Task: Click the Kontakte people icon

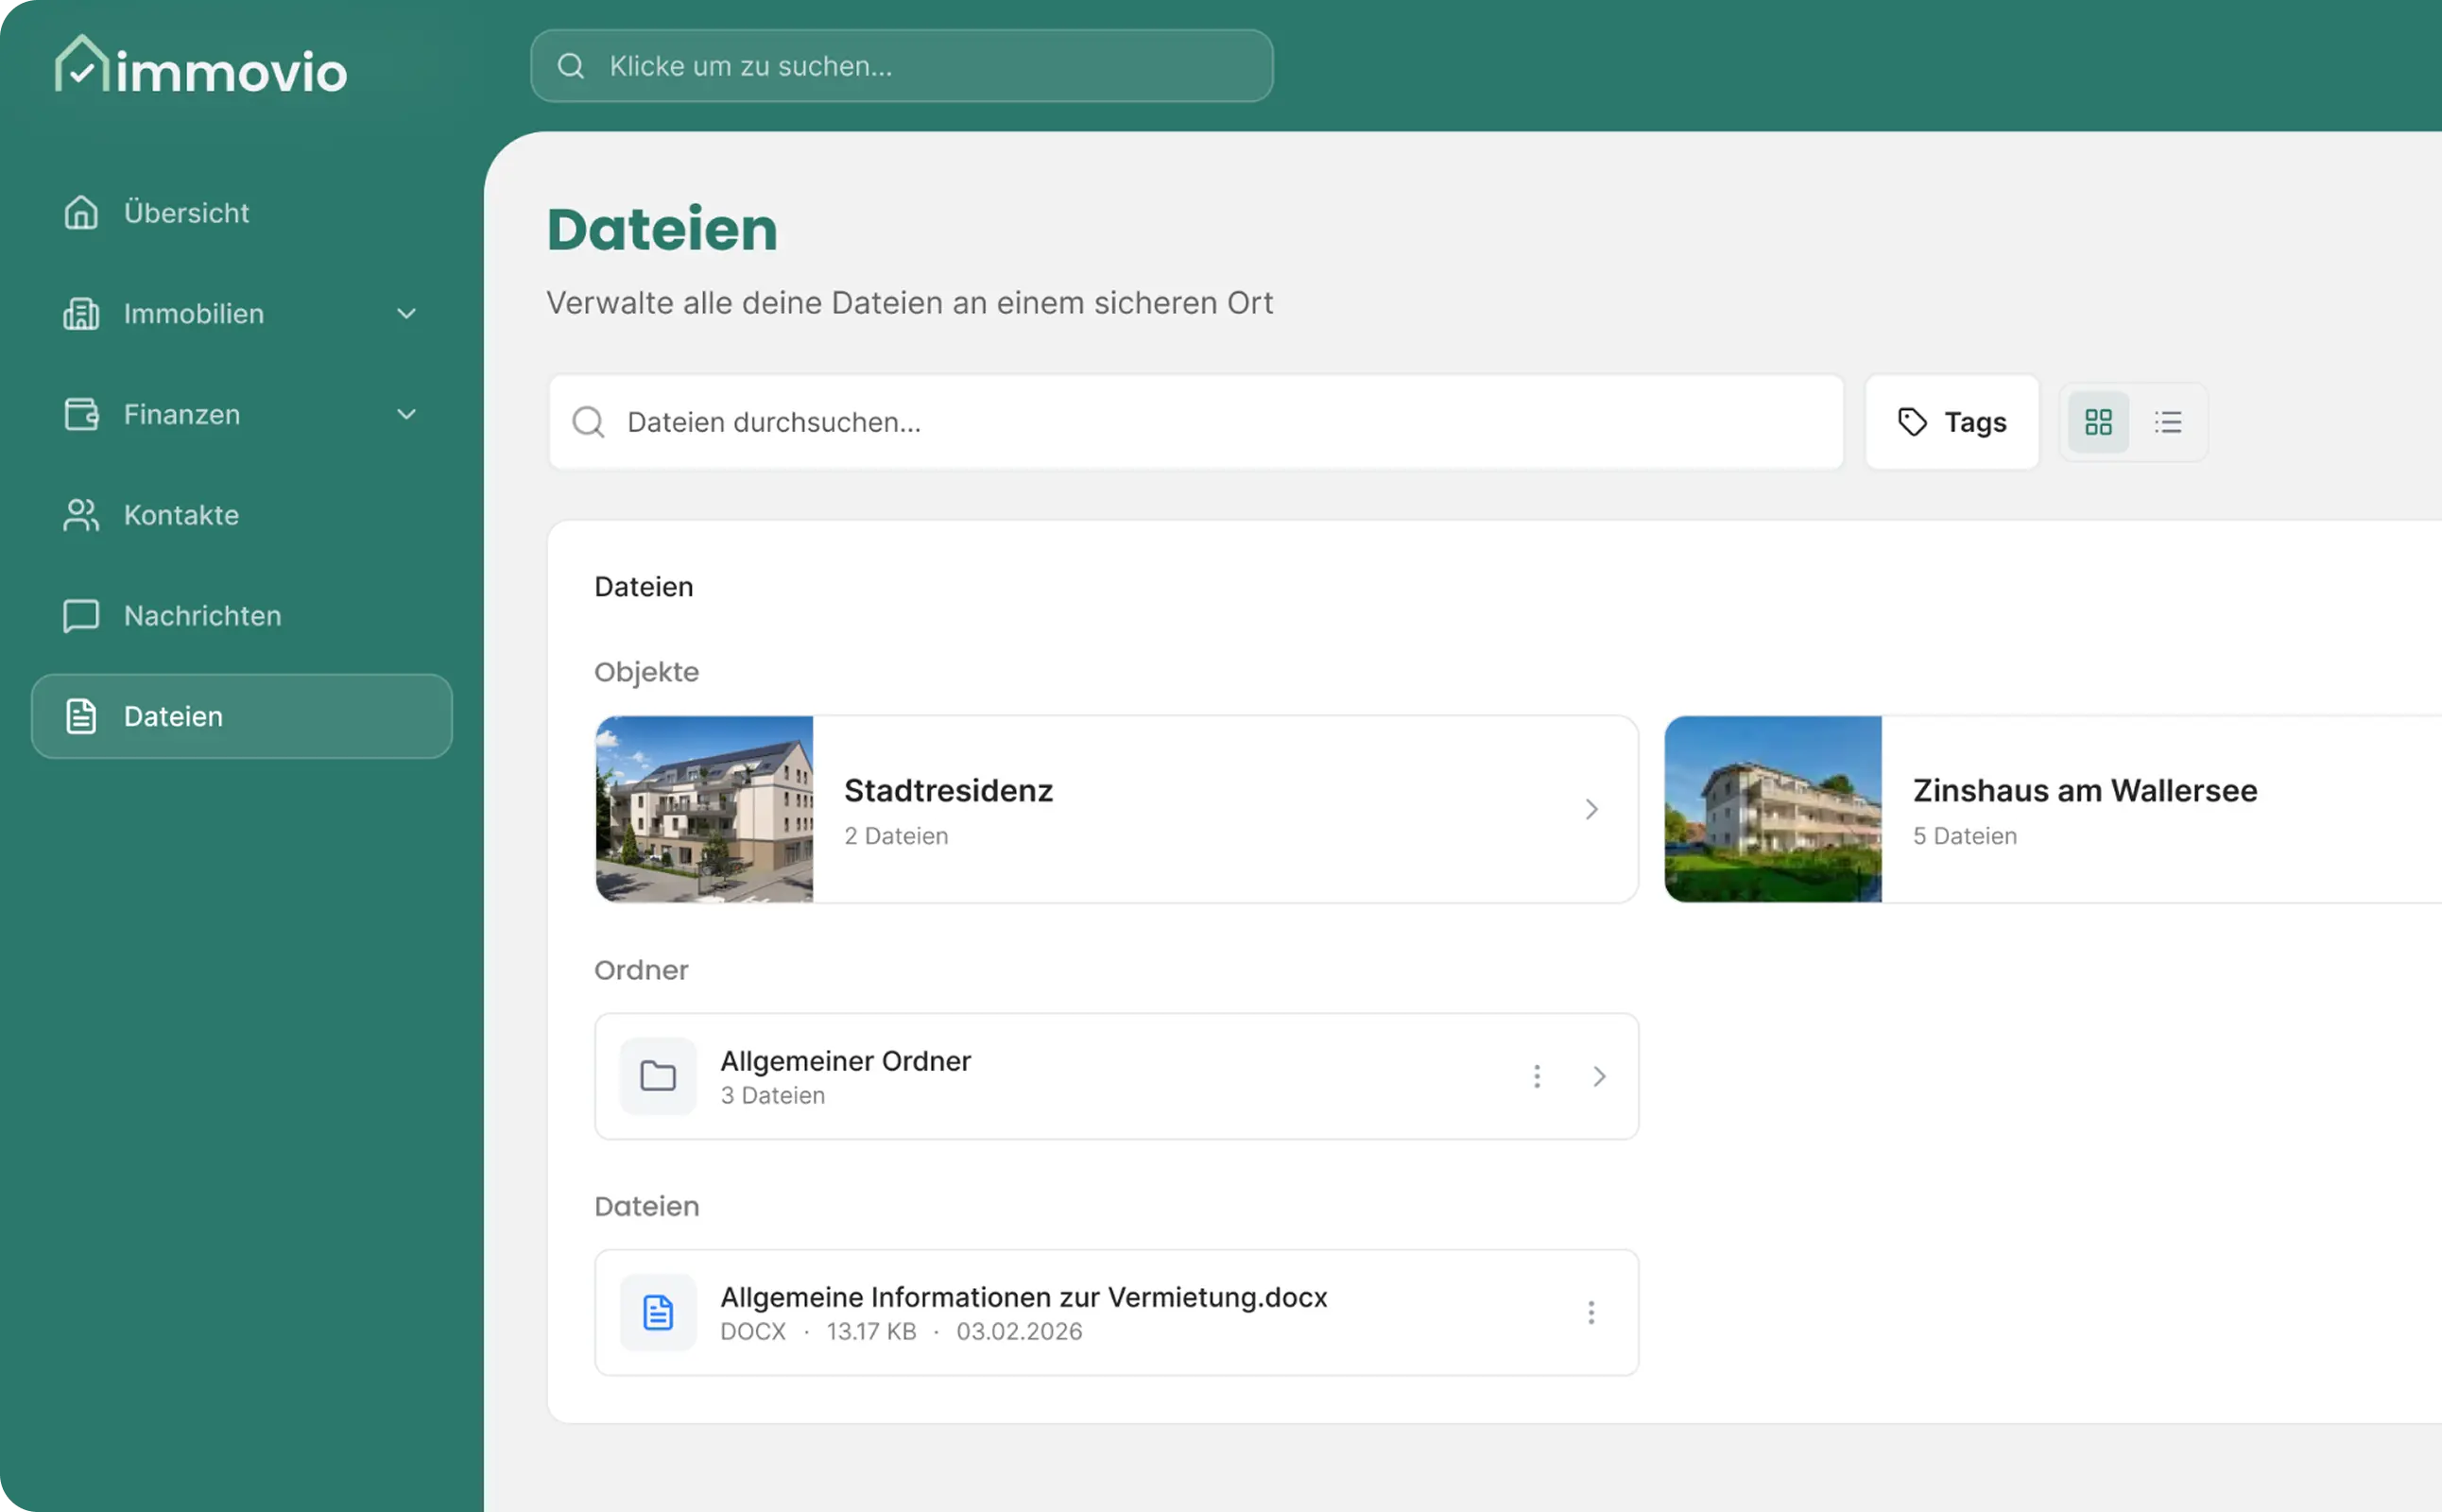Action: [81, 515]
